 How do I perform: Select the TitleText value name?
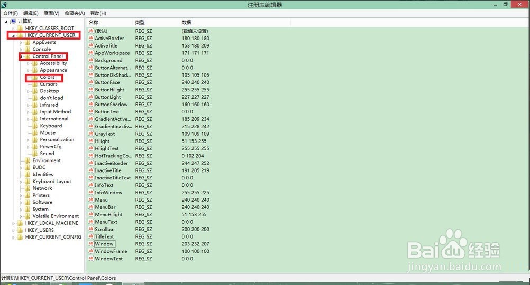tap(104, 236)
